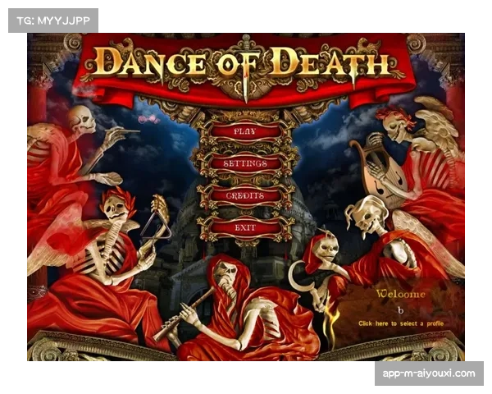Screen dimensions: 492x394
Task: Click the dagger beneath the title banner
Action: pos(245,90)
